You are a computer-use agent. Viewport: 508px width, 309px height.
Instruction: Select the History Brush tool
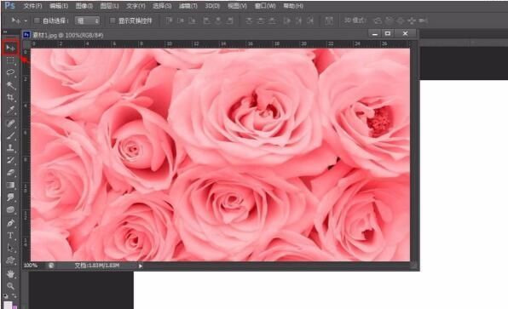coord(10,160)
